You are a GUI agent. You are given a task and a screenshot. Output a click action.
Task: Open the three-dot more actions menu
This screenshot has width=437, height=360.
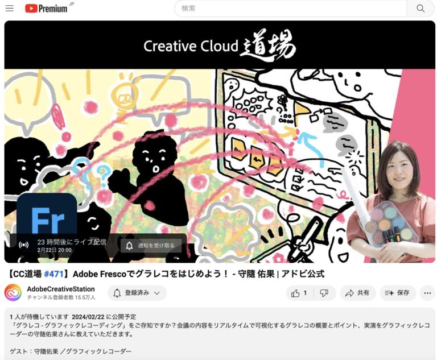point(427,293)
